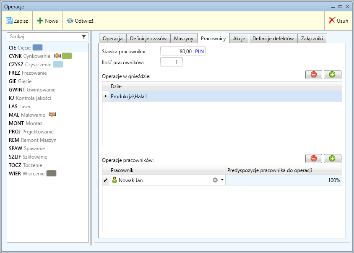The width and height of the screenshot is (354, 253).
Task: Open the Definicje defektów tab
Action: point(273,39)
